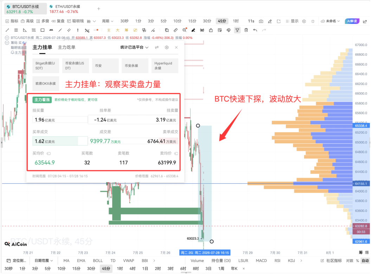
Task: Toggle 对数 logarithmic scale
Action: [349, 261]
